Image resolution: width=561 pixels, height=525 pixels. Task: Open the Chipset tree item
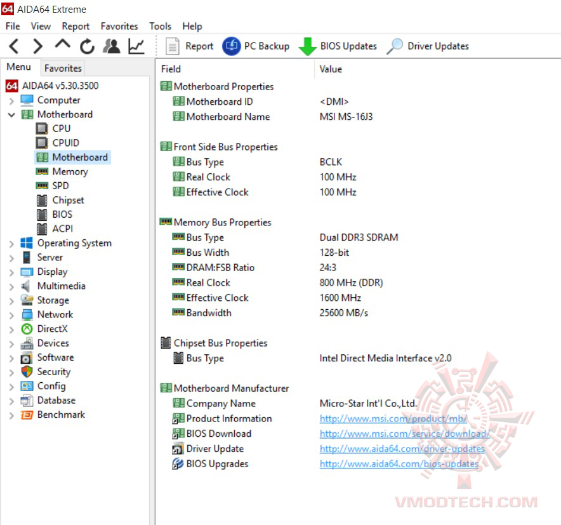pos(69,200)
